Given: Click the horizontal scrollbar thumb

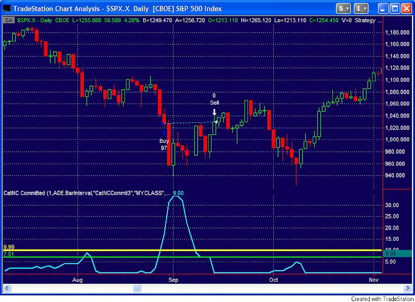Looking at the screenshot, I should click(x=137, y=289).
